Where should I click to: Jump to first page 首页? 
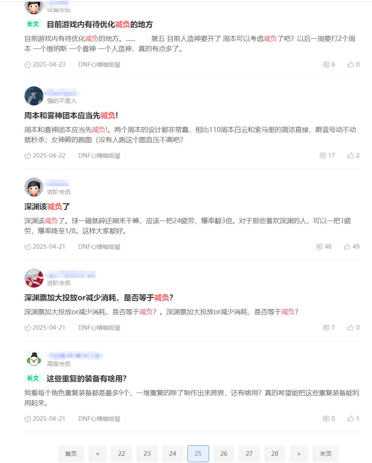coord(71,454)
